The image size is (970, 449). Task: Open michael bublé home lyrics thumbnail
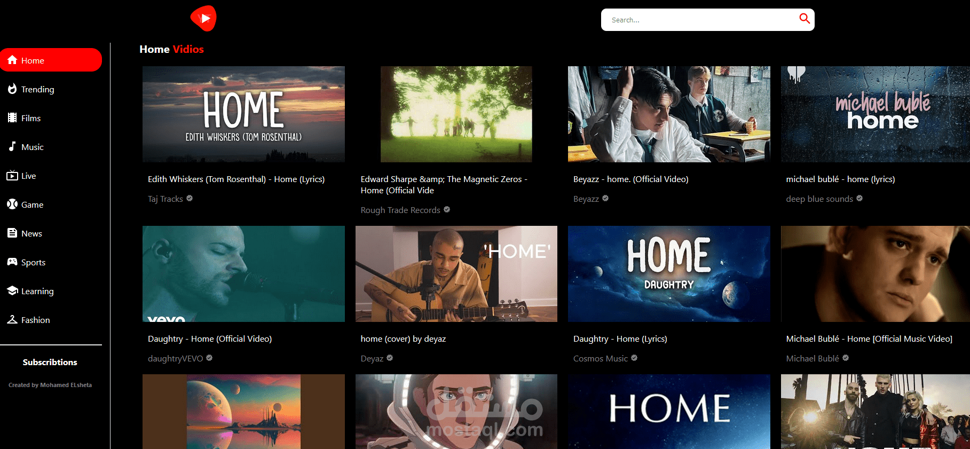click(x=876, y=114)
